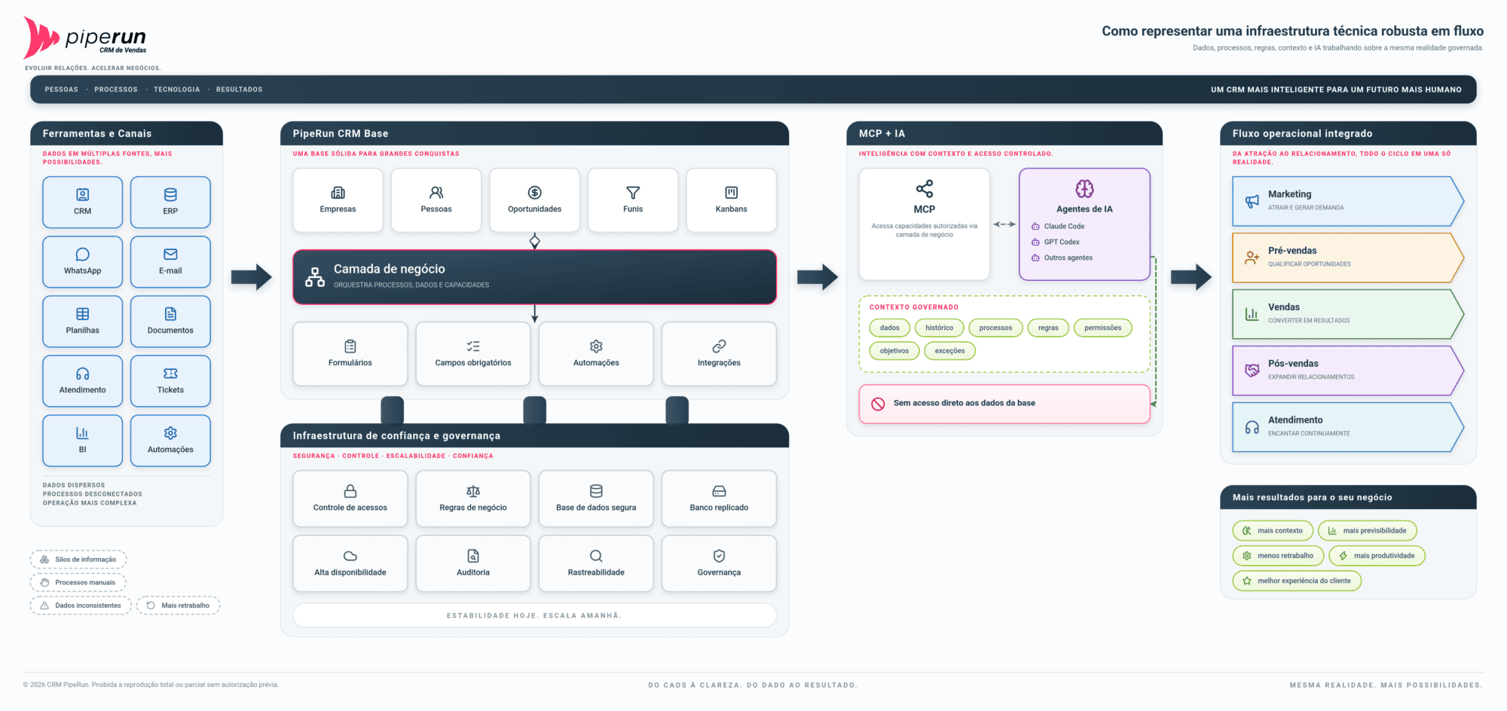This screenshot has height=711, width=1507.
Task: Select 'GPT Codex' in Agentes de IA
Action: (1062, 243)
